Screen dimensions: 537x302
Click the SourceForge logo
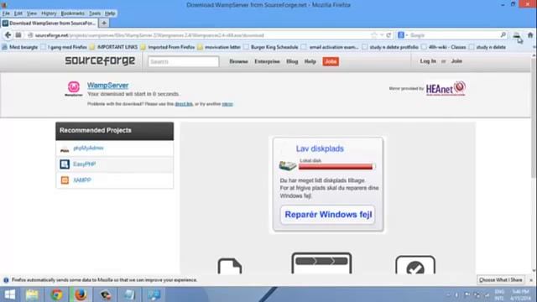pyautogui.click(x=100, y=61)
